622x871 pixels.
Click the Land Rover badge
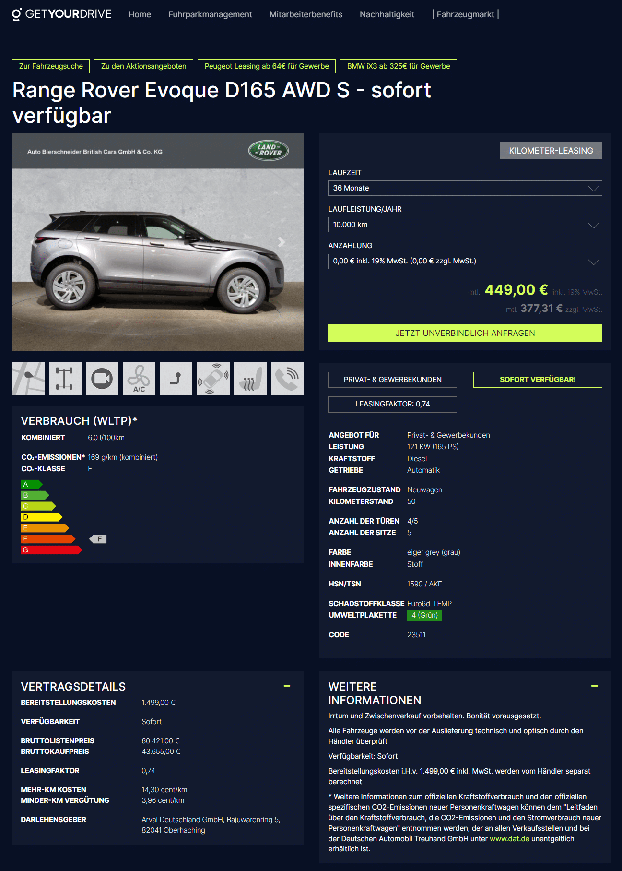269,151
